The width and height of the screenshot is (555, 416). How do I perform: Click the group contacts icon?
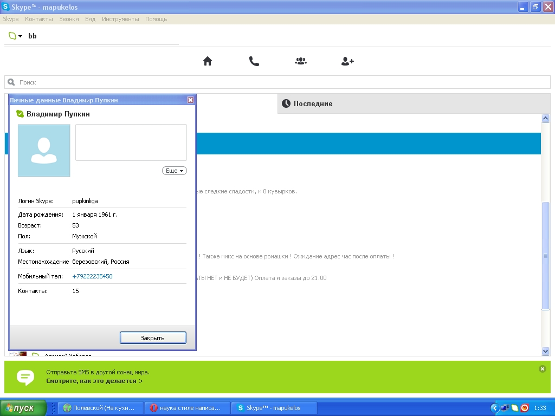click(x=301, y=61)
